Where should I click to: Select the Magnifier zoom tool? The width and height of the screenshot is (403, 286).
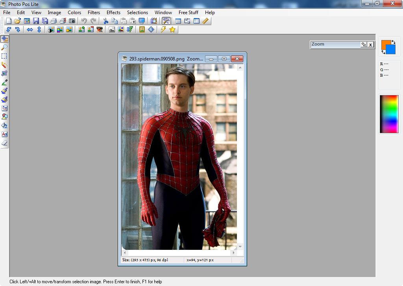4,48
